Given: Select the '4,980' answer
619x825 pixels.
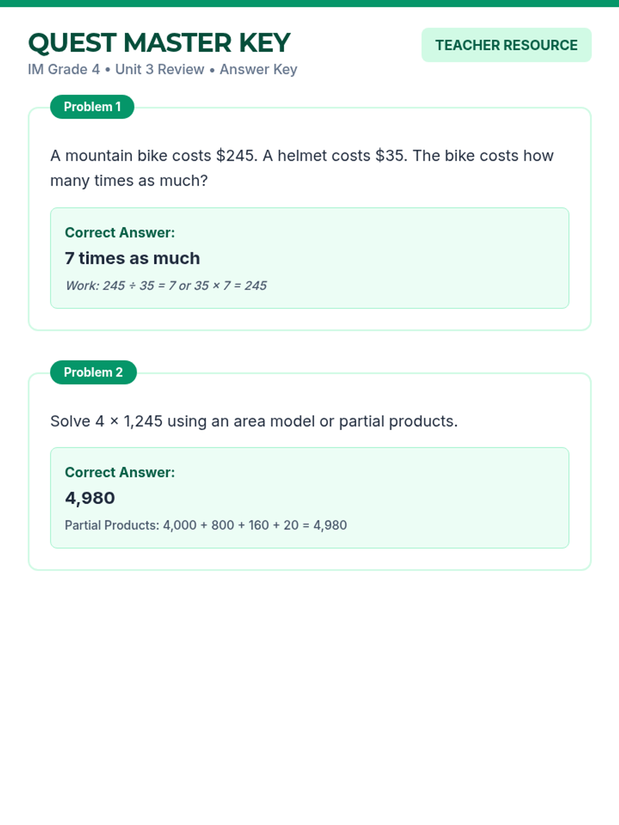Looking at the screenshot, I should [x=90, y=498].
